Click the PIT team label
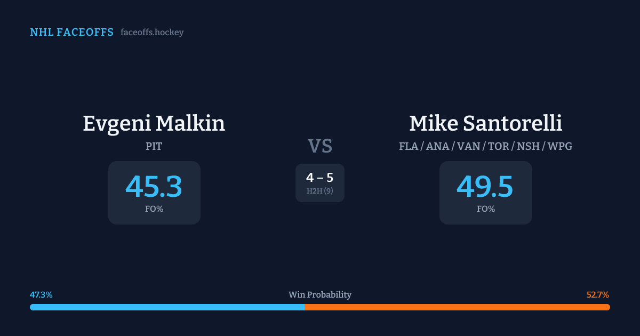The width and height of the screenshot is (640, 336). [x=154, y=146]
